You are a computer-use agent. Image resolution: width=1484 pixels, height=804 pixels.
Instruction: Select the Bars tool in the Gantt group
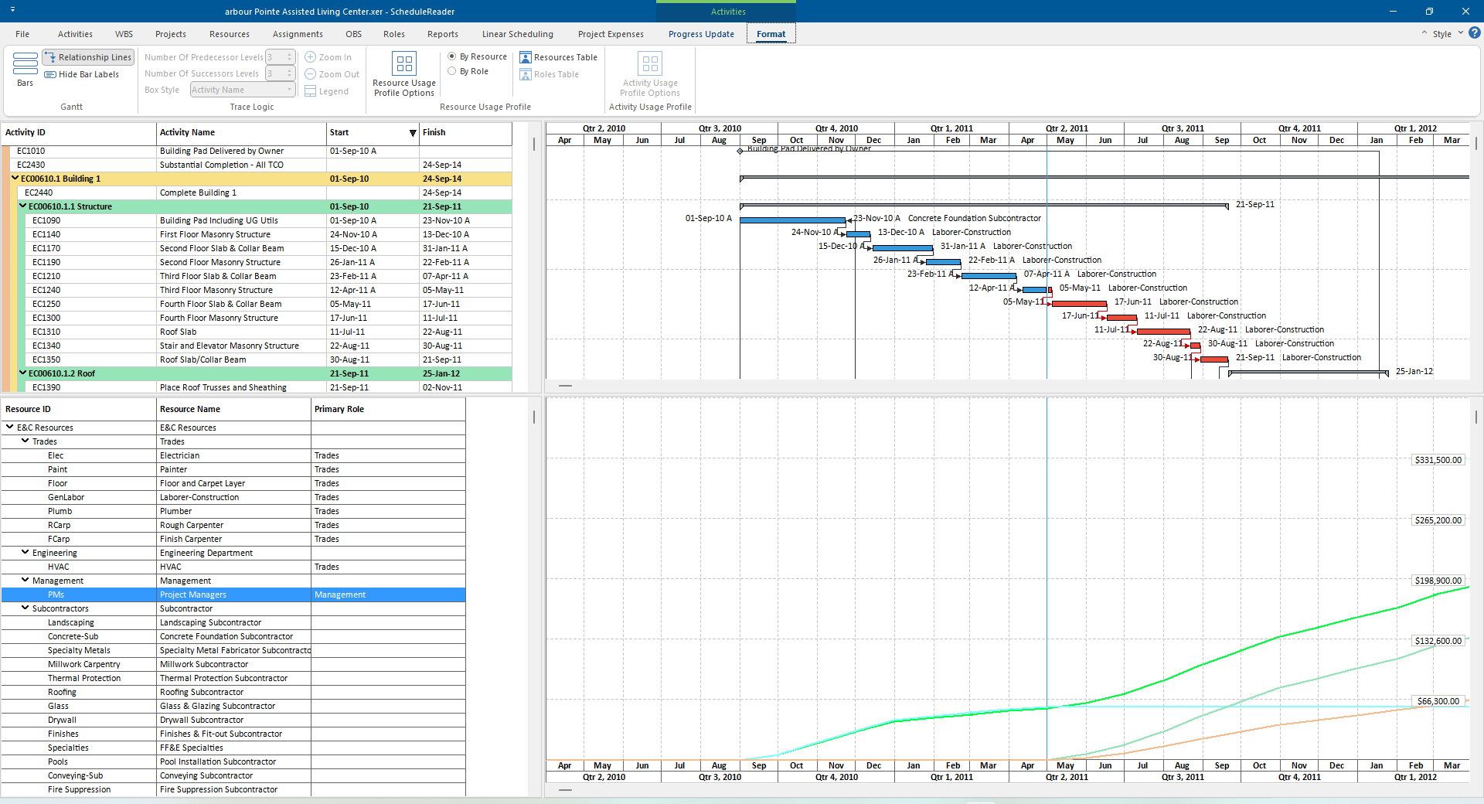coord(24,70)
